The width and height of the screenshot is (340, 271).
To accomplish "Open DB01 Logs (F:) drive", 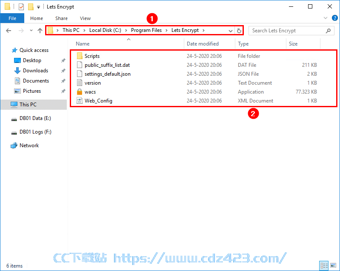I will pos(35,132).
